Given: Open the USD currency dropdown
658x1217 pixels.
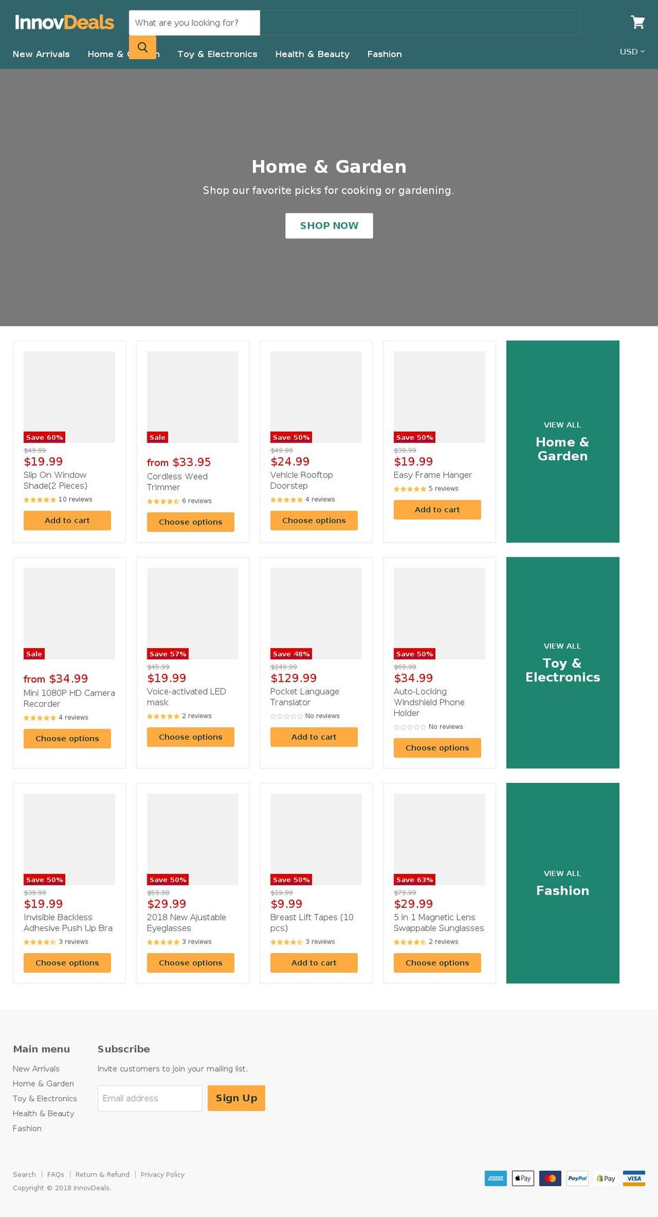Looking at the screenshot, I should pos(632,51).
